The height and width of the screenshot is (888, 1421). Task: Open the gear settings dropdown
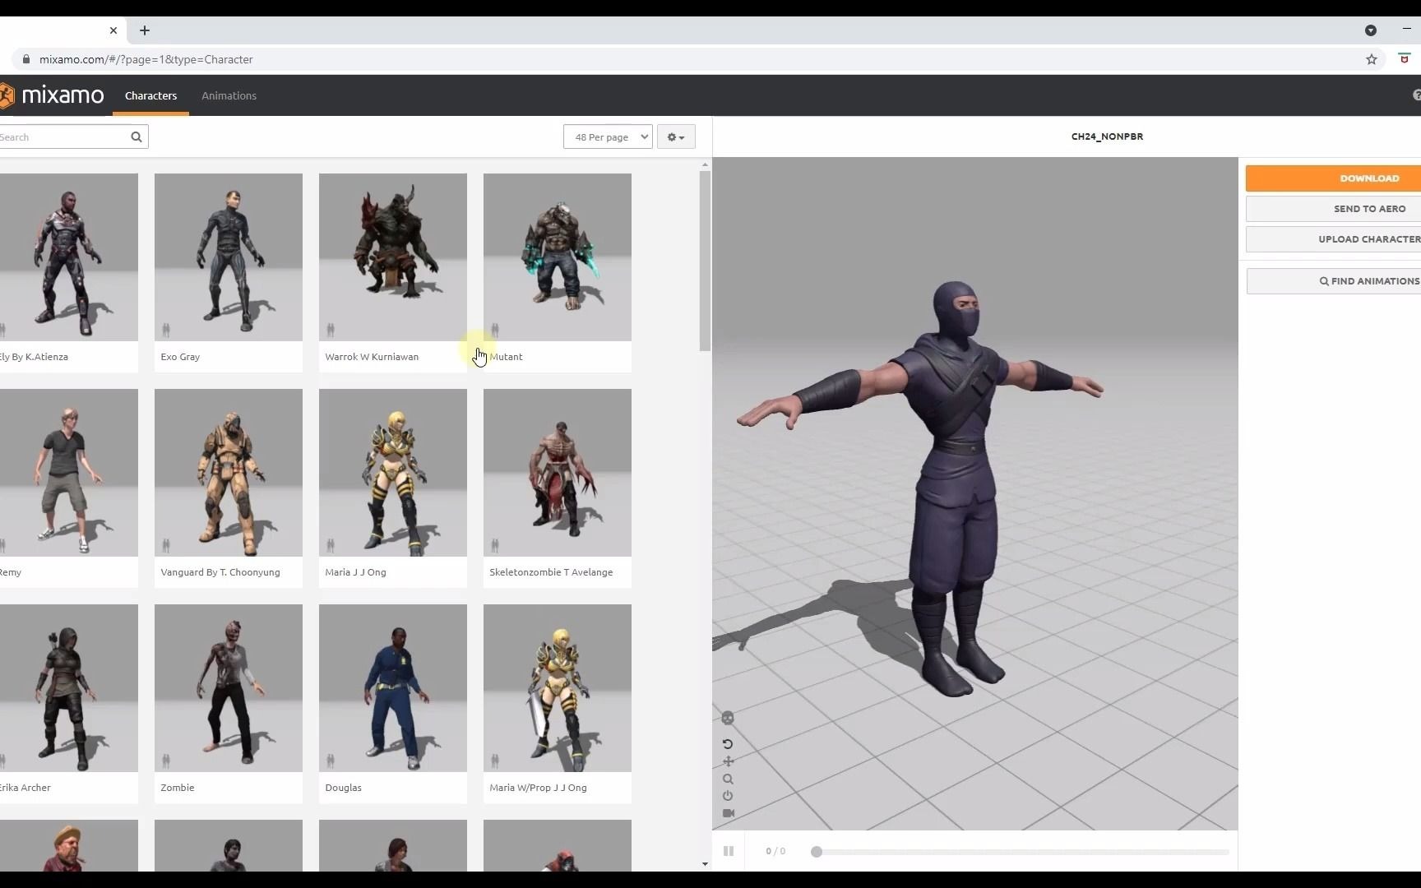675,136
